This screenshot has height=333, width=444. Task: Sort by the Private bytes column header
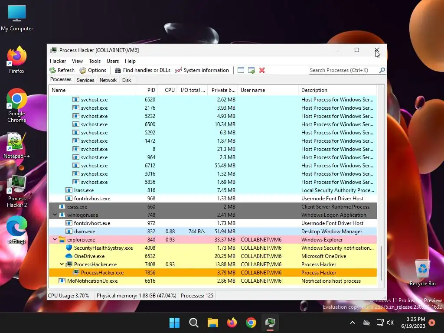point(223,90)
